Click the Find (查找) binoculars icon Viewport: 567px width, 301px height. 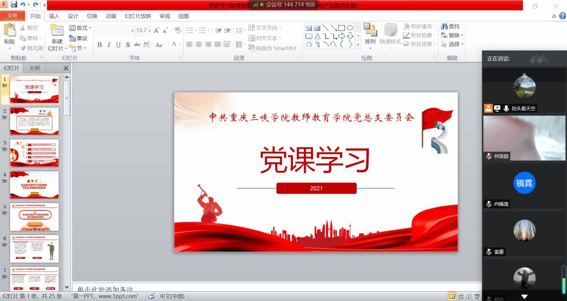(445, 27)
